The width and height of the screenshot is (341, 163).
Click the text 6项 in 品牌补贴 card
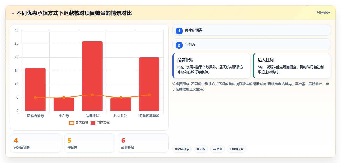click(x=180, y=67)
